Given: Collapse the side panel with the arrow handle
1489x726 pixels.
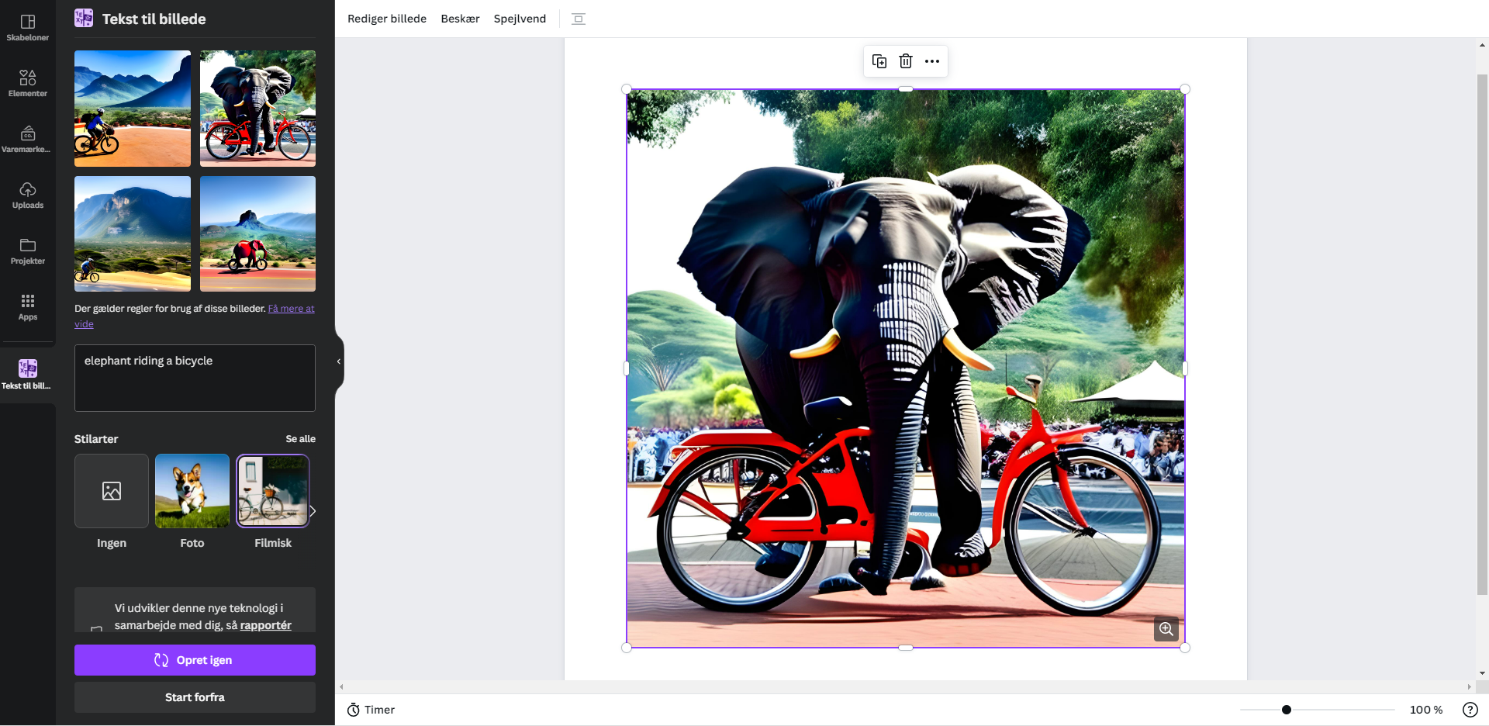Looking at the screenshot, I should click(339, 361).
